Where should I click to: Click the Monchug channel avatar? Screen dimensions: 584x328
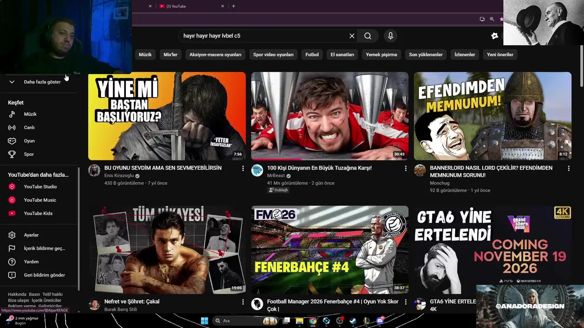pos(420,170)
